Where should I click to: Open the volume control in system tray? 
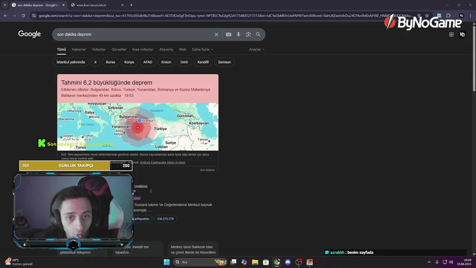click(451, 262)
